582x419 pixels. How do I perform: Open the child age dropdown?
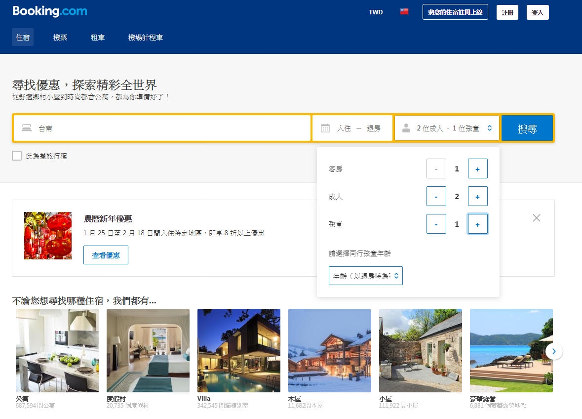tap(366, 276)
